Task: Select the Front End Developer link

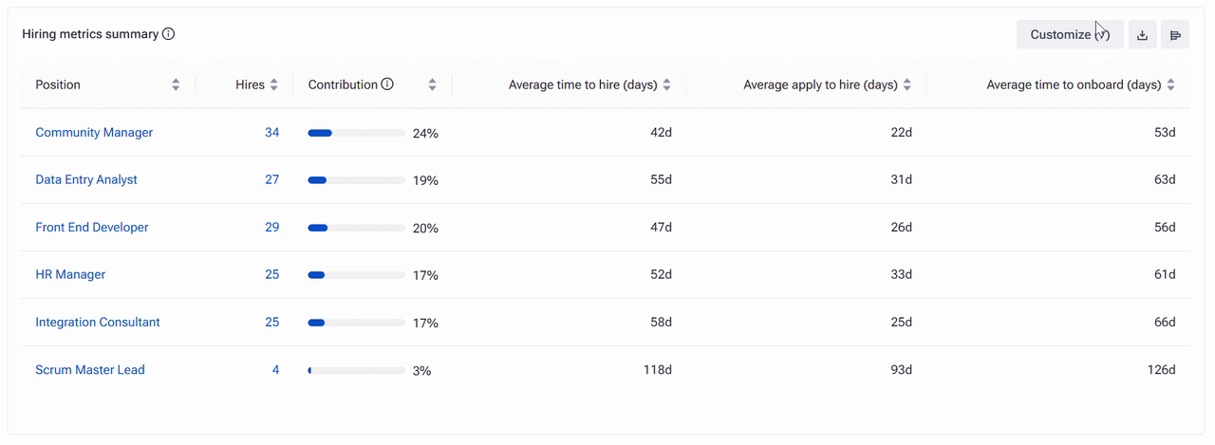Action: tap(92, 228)
